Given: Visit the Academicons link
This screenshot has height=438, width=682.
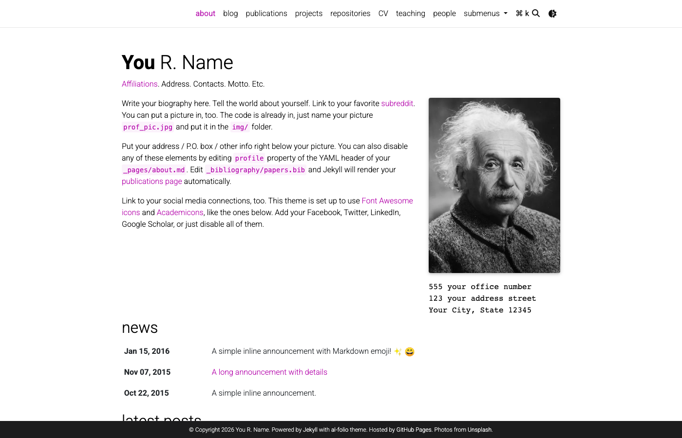Looking at the screenshot, I should (180, 212).
